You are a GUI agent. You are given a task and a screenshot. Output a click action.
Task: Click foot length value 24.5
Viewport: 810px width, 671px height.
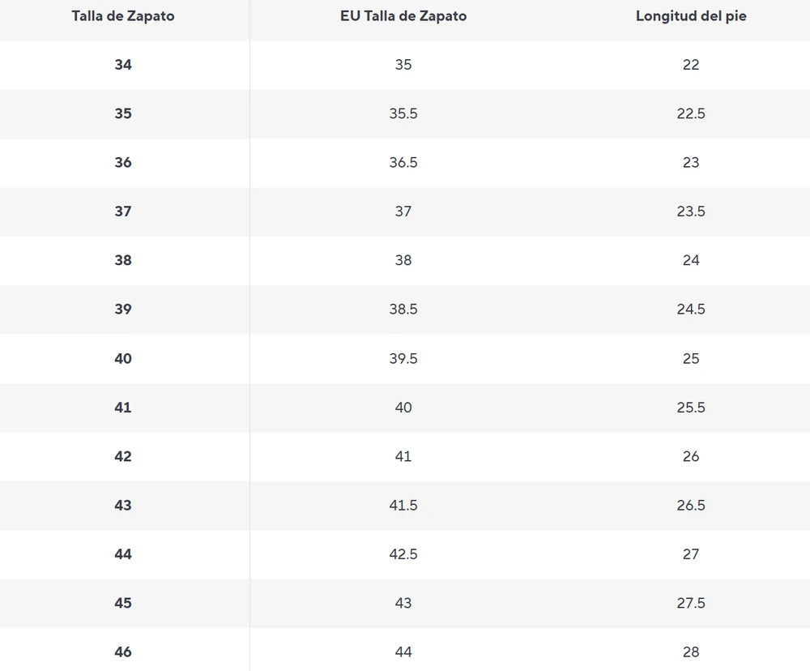(x=691, y=309)
